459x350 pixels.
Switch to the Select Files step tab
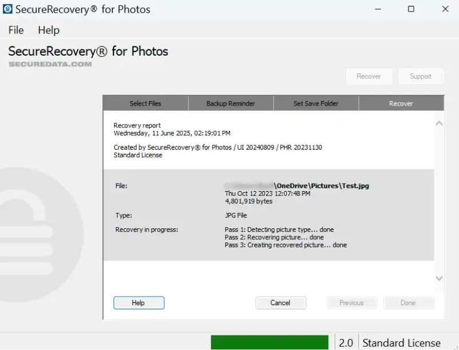146,103
